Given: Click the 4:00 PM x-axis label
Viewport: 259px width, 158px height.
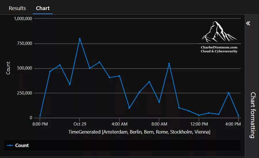Looking at the screenshot, I should point(233,124).
